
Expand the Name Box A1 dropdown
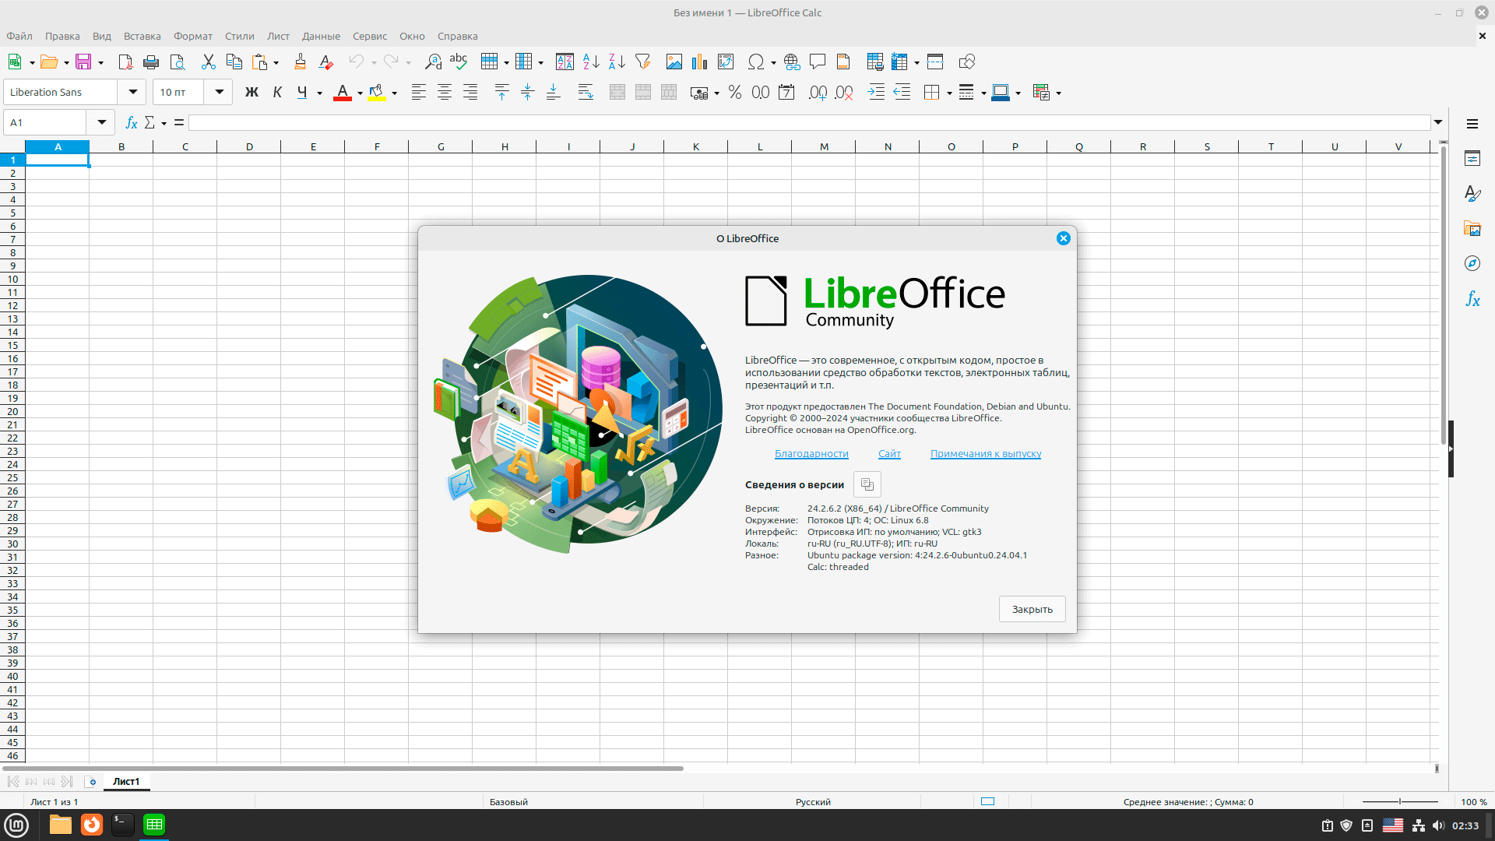pyautogui.click(x=101, y=123)
